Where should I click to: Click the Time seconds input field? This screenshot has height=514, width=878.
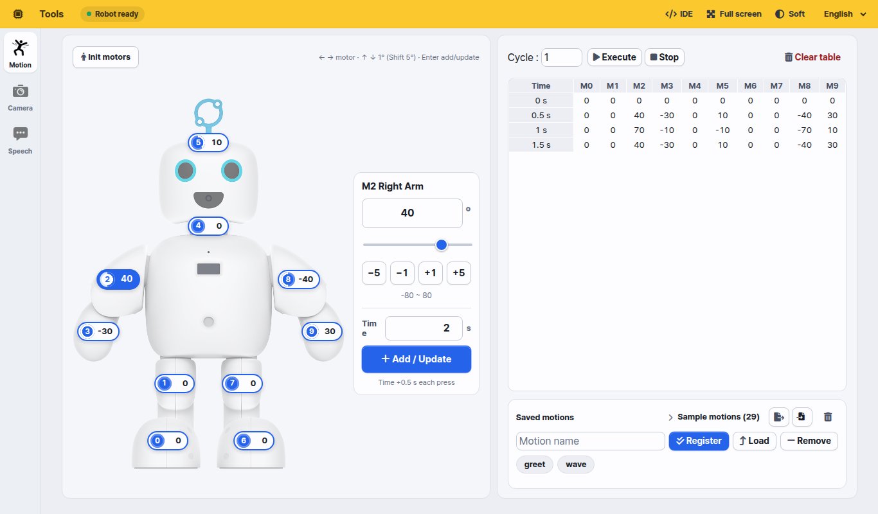pyautogui.click(x=424, y=328)
